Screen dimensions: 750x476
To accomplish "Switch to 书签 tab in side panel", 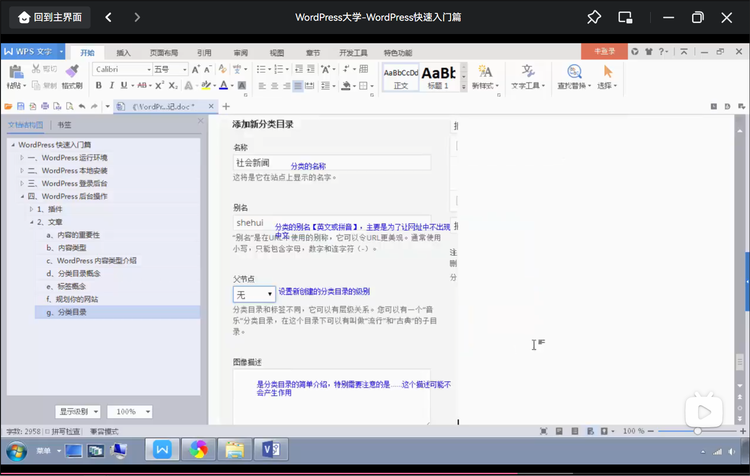I will coord(64,125).
